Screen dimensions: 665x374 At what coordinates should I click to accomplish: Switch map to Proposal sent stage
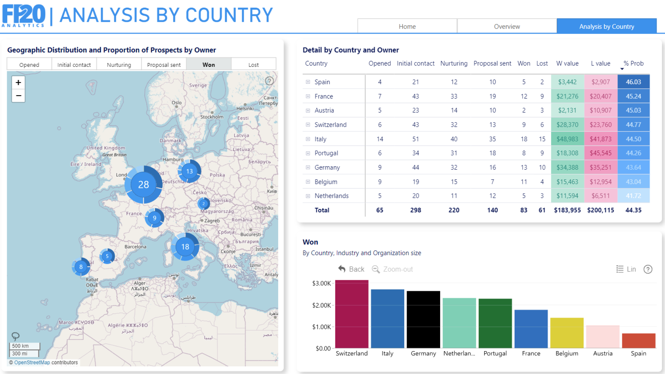click(164, 64)
